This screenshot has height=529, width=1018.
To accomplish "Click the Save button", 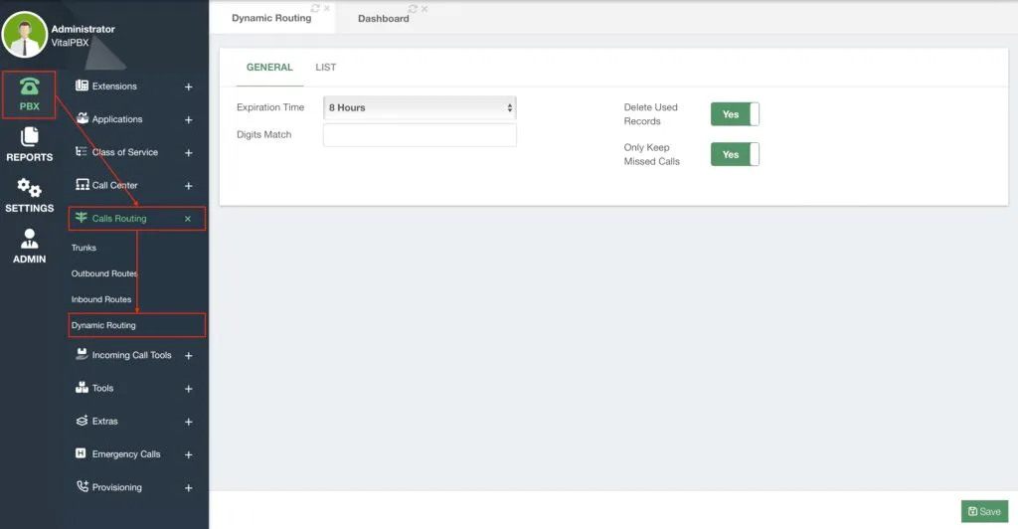I will coord(984,511).
